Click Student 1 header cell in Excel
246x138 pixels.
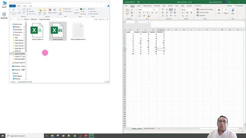coord(138,32)
